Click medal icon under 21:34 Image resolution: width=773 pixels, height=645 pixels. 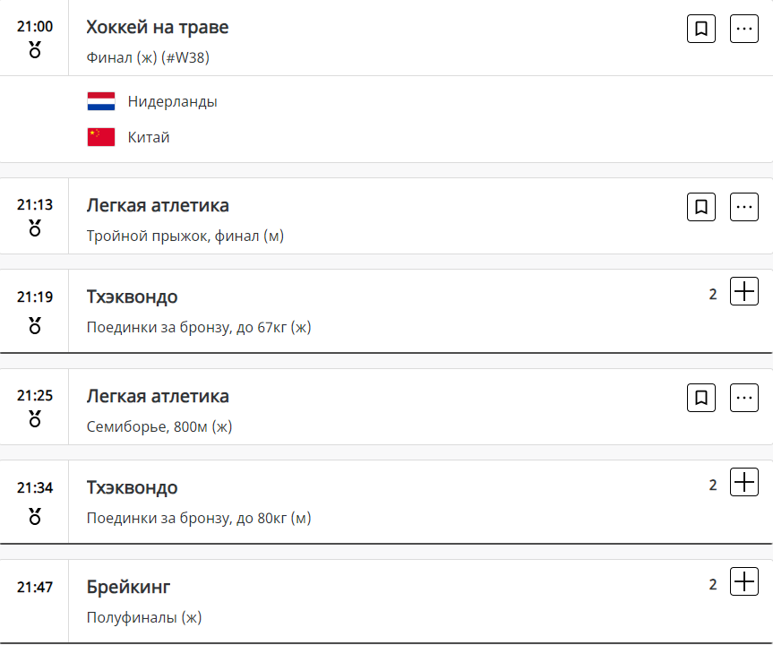35,515
